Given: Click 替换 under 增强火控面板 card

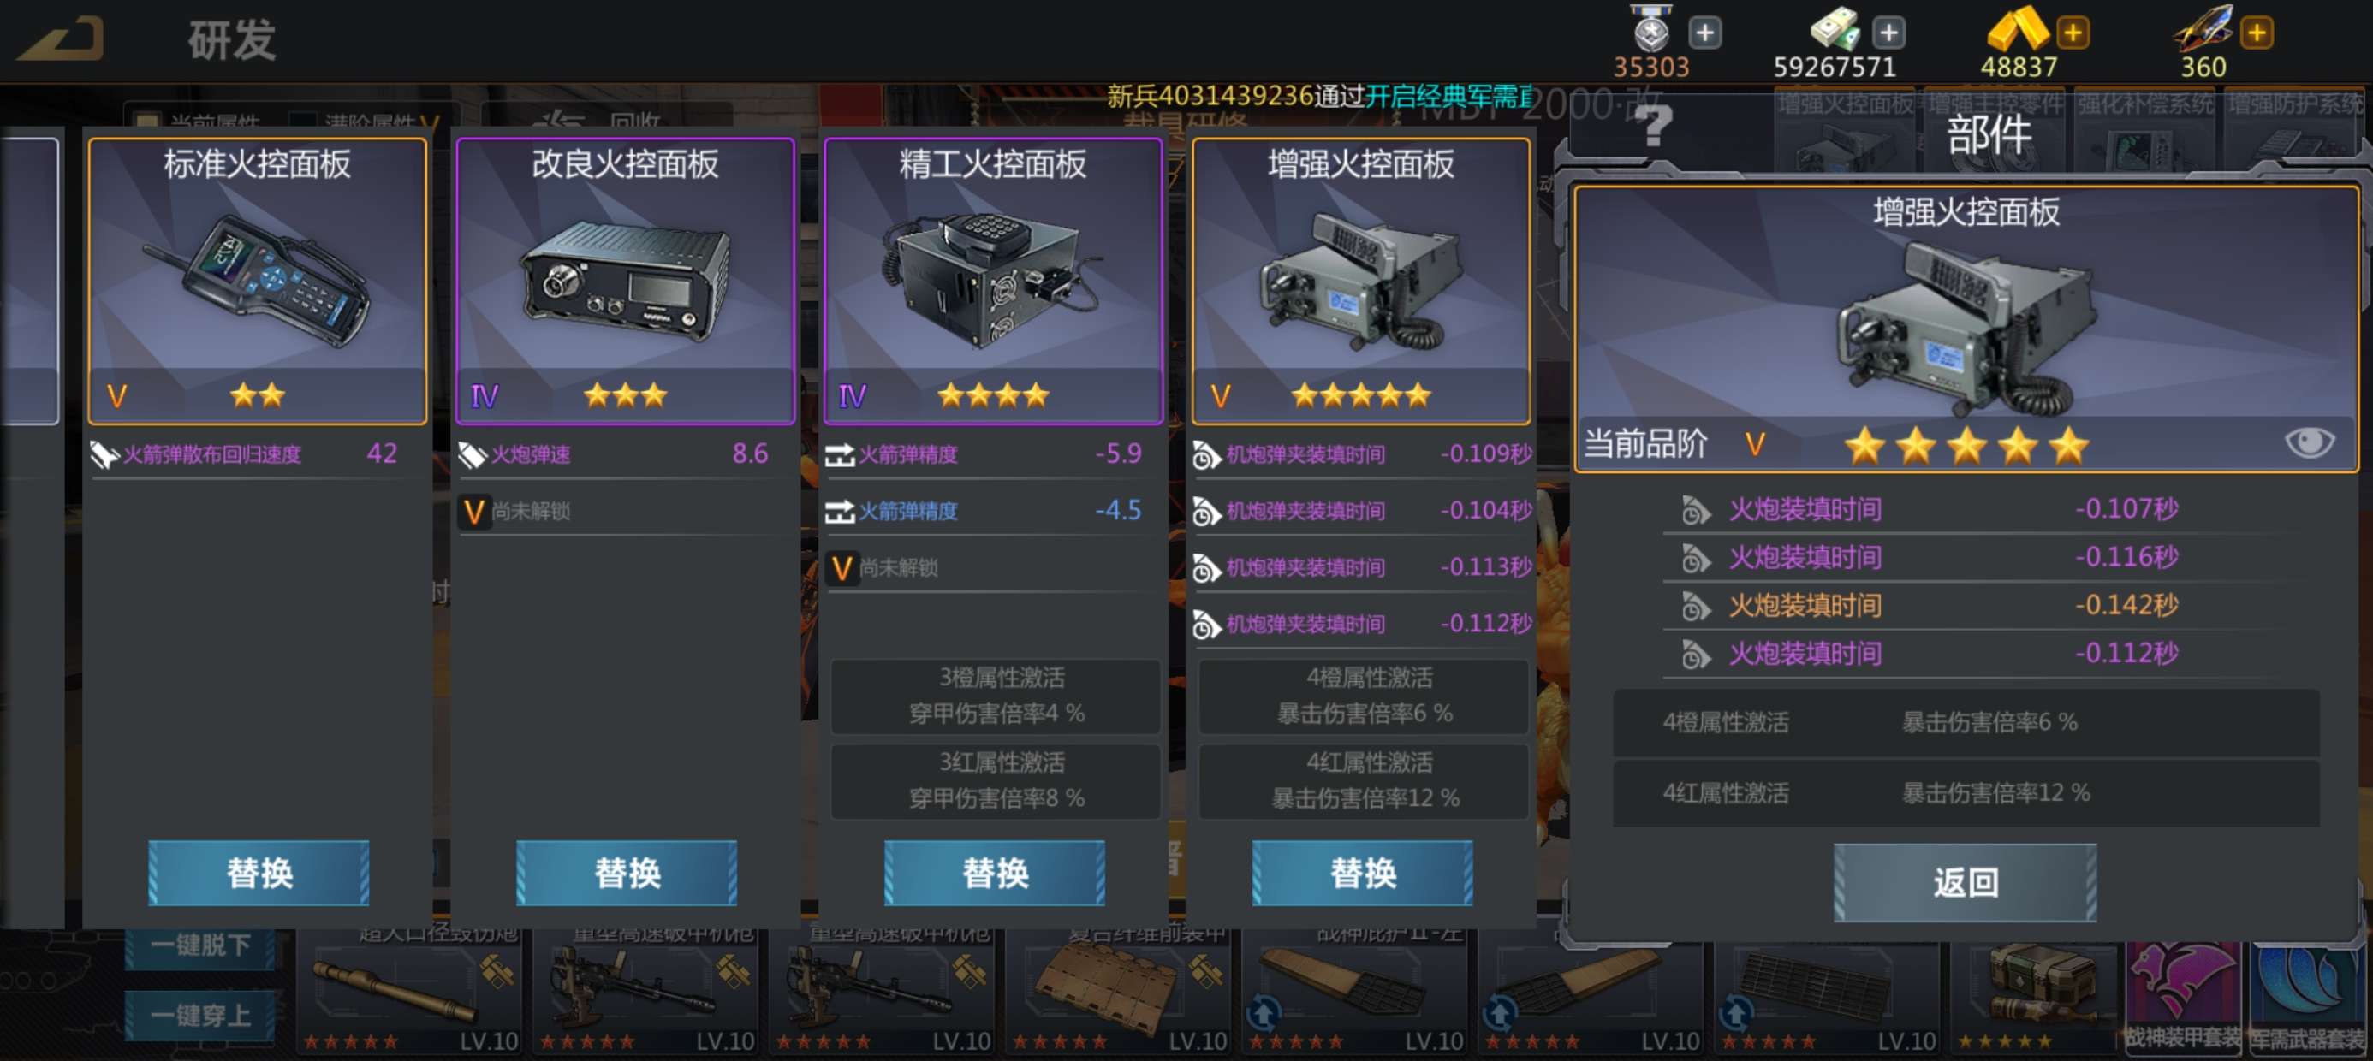Looking at the screenshot, I should tap(1363, 872).
